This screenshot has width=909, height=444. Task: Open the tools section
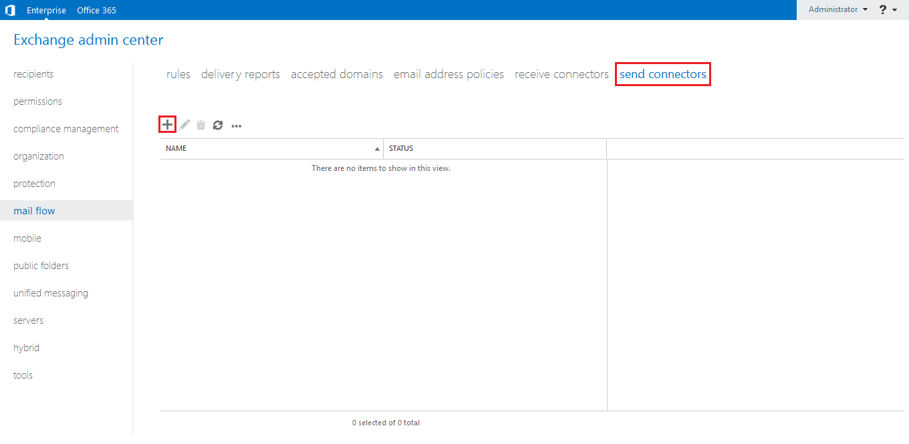[x=23, y=375]
